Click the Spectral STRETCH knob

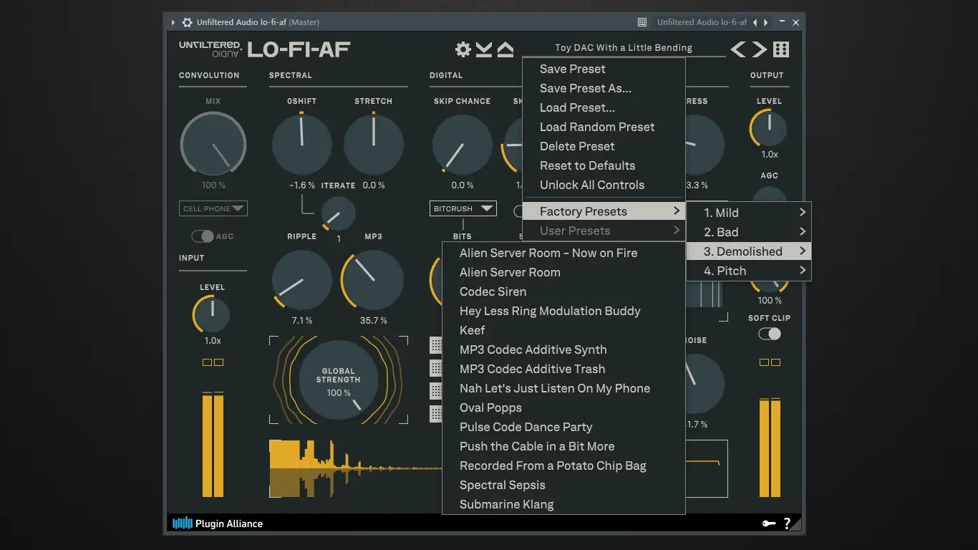374,144
